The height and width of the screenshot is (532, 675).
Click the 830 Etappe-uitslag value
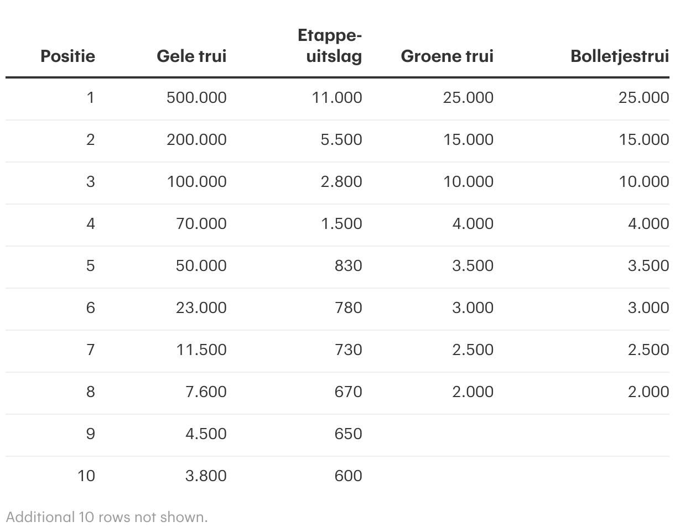[x=349, y=265]
